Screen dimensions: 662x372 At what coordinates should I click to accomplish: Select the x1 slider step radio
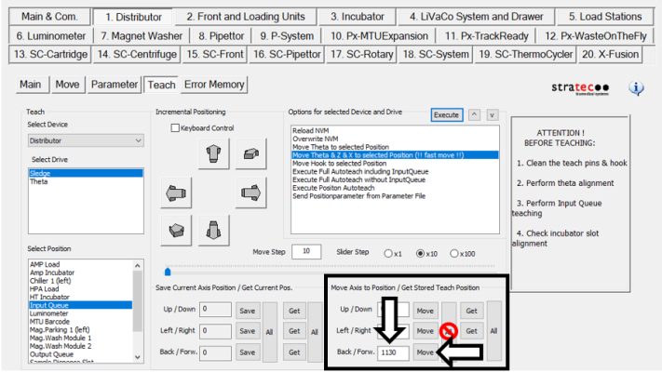(x=387, y=253)
